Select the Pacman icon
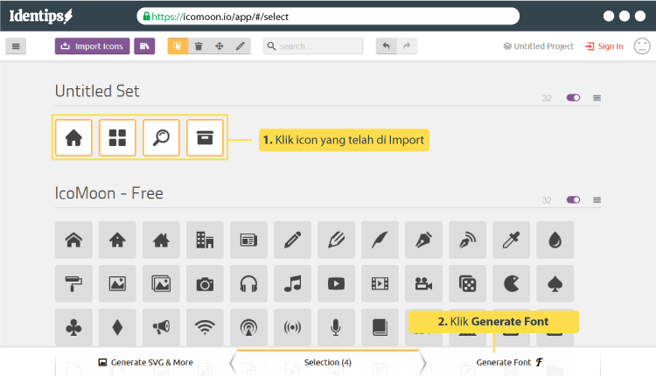Viewport: 656px width, 376px height. pyautogui.click(x=512, y=283)
